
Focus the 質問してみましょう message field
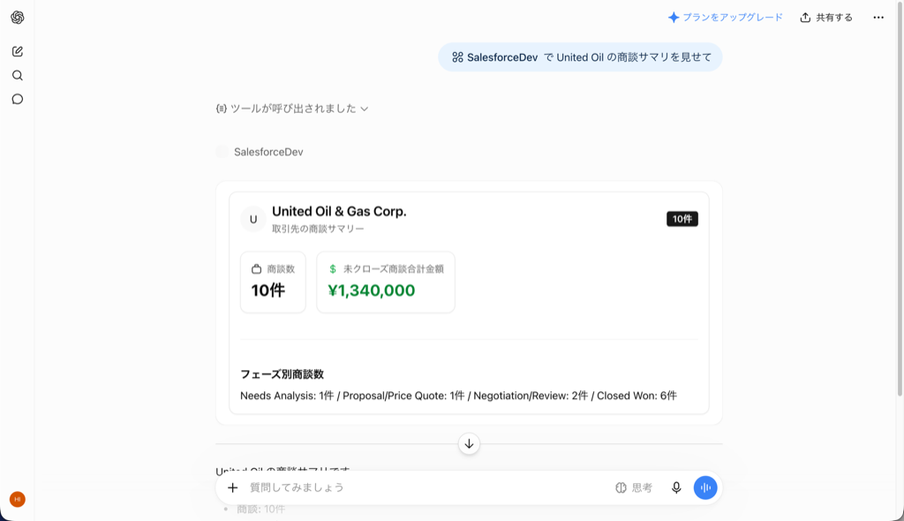pyautogui.click(x=426, y=487)
